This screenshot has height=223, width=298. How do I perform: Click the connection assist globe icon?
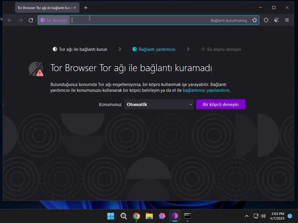(x=134, y=49)
